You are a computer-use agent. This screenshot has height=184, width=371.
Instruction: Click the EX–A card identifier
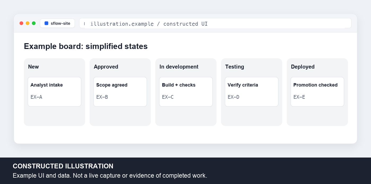coord(36,97)
